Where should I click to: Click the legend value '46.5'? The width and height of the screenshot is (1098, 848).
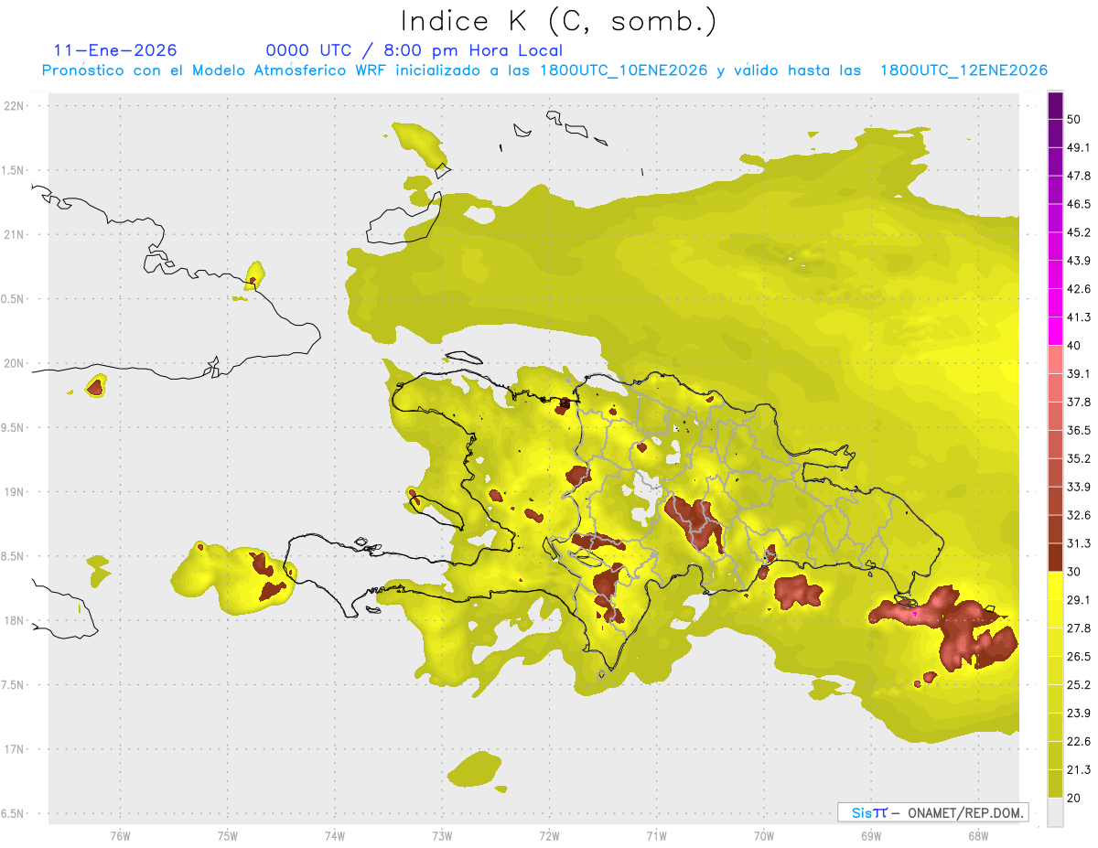1079,204
